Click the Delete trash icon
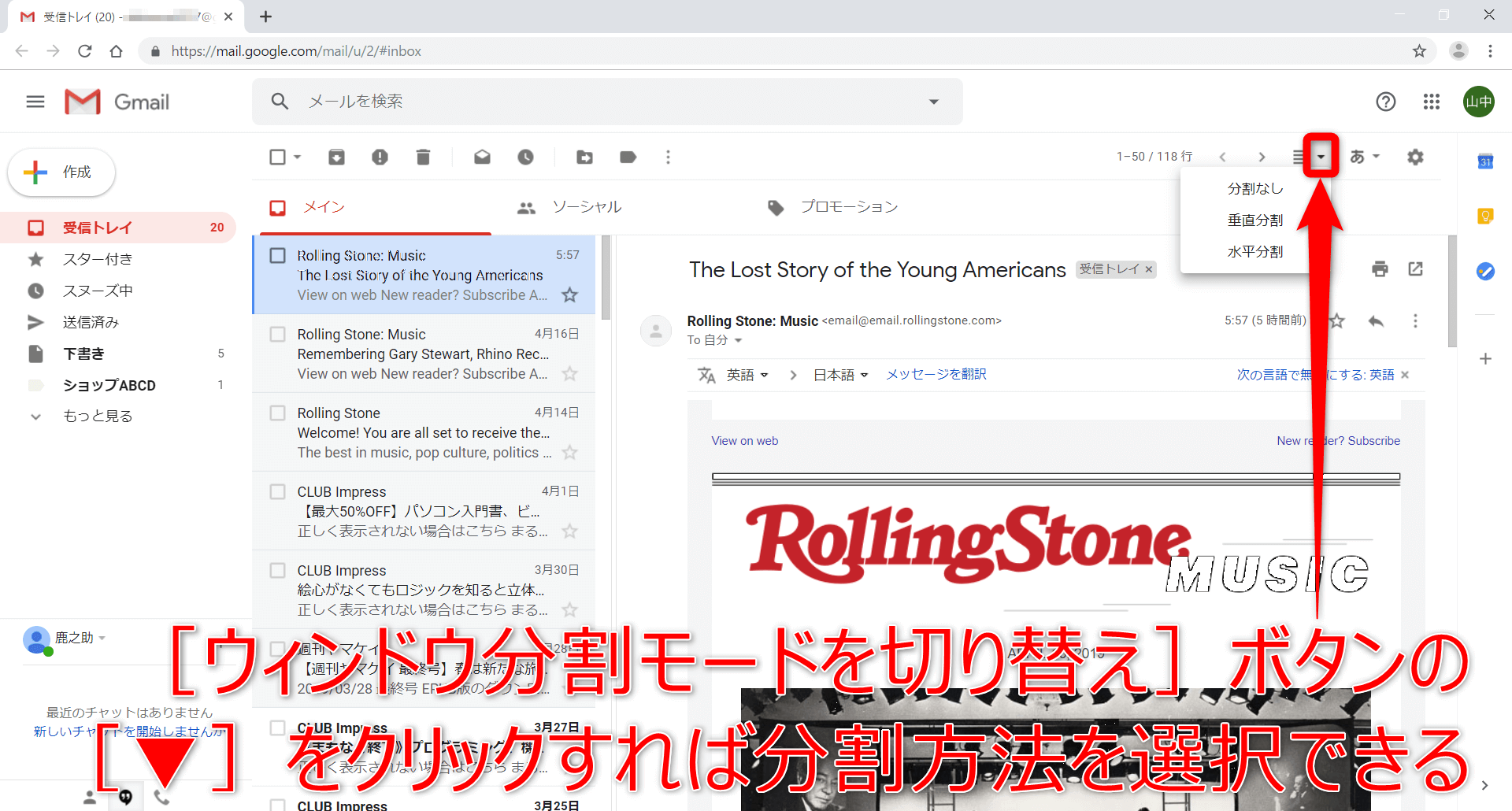The height and width of the screenshot is (811, 1512). click(x=423, y=157)
